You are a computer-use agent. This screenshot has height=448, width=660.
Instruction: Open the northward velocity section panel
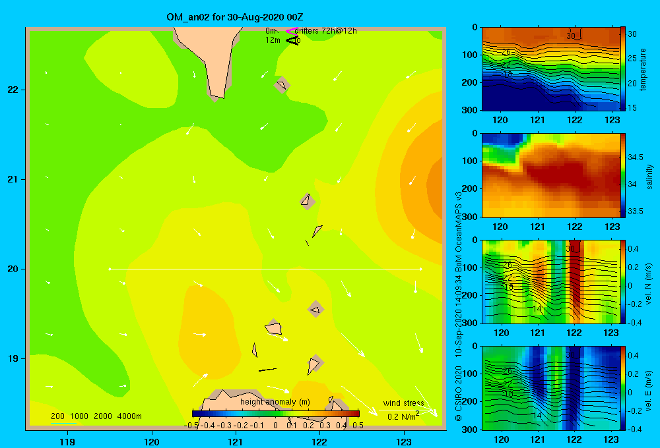[551, 281]
